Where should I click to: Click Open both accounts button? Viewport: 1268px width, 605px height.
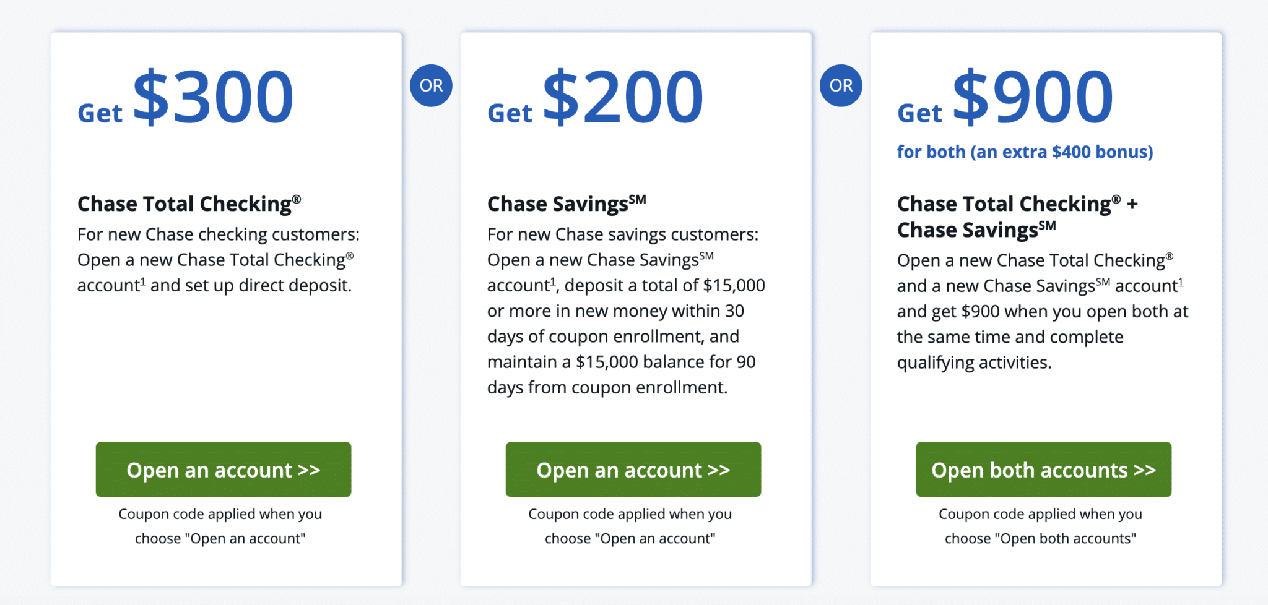(x=1043, y=470)
